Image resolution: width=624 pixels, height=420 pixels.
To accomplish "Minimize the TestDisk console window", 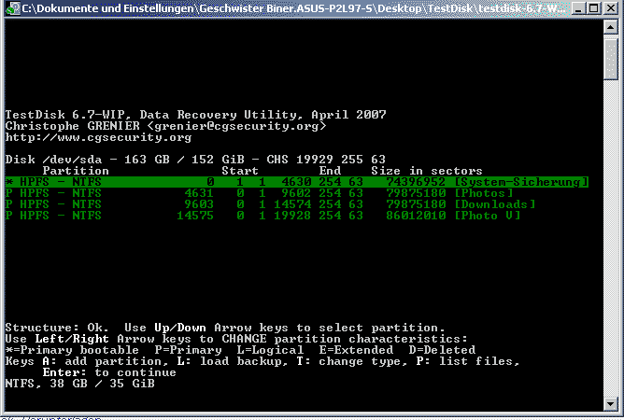I will coord(578,8).
